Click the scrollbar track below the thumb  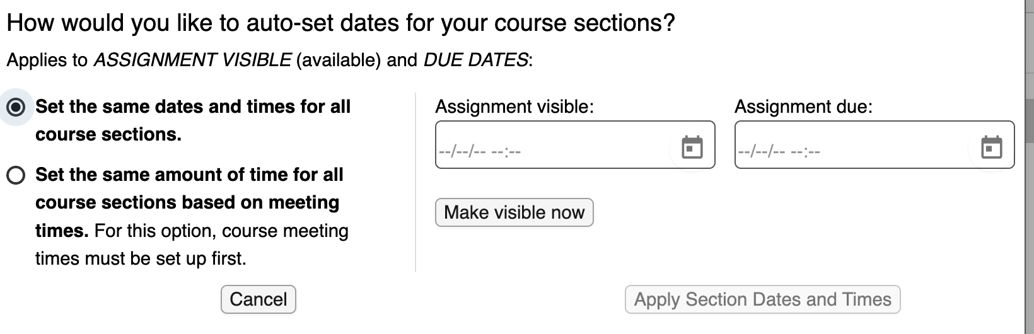[1030, 239]
